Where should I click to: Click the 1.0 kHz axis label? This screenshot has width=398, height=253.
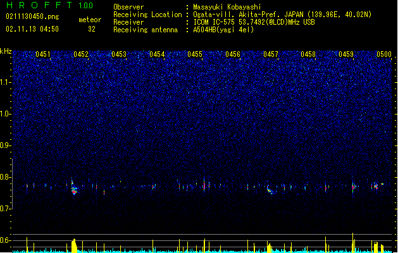[4, 114]
